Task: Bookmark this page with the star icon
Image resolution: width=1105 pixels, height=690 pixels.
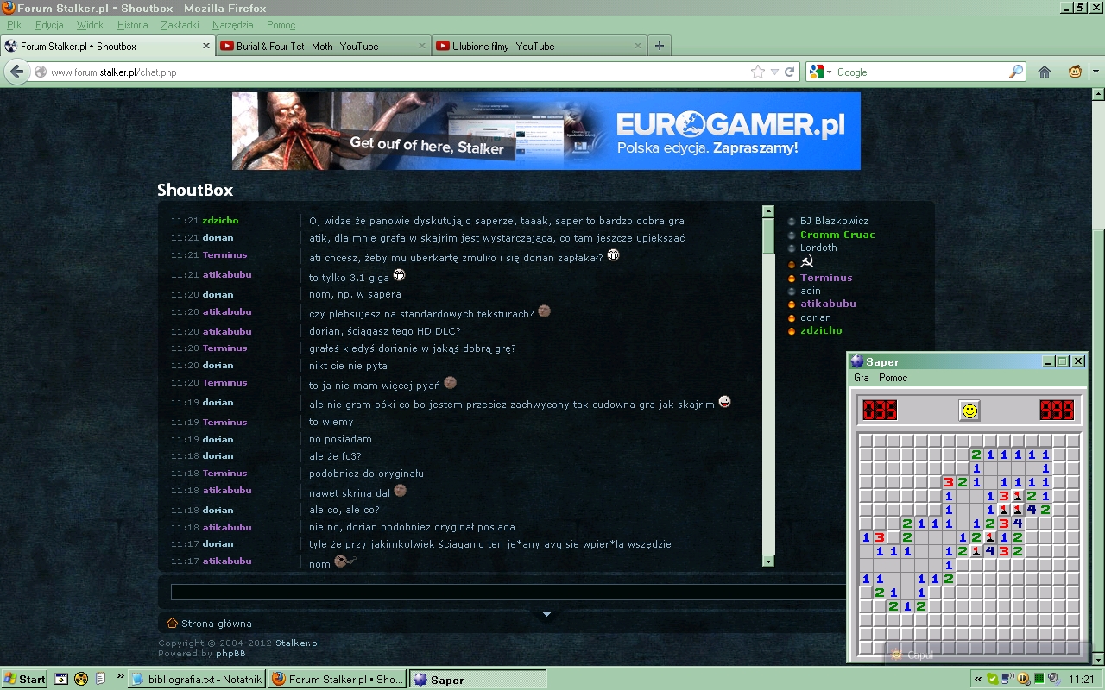Action: click(x=758, y=72)
